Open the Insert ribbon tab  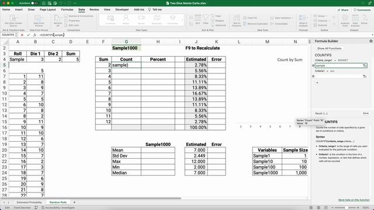click(x=19, y=9)
